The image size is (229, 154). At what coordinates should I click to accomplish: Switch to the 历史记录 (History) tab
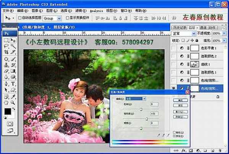179,27
